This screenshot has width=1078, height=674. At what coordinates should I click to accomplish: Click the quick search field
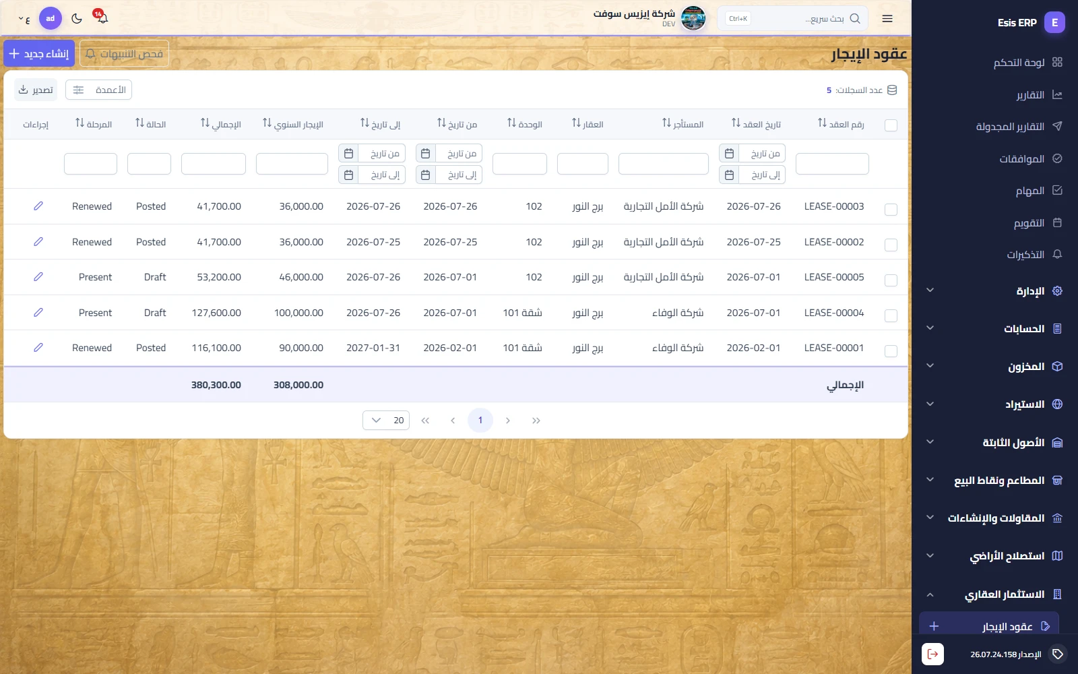(x=792, y=18)
